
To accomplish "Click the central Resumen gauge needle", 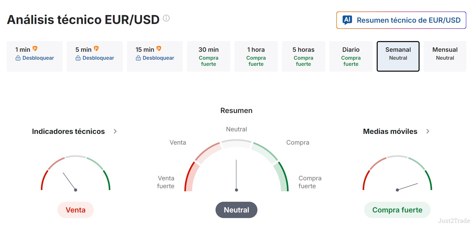I will [236, 175].
